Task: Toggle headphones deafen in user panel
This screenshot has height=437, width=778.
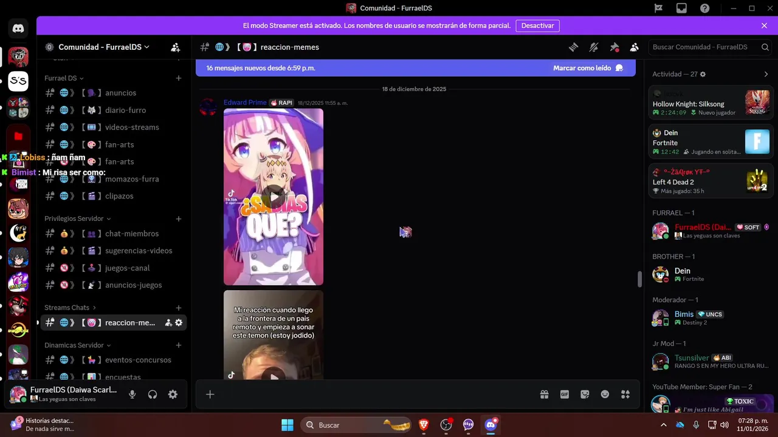Action: point(153,395)
